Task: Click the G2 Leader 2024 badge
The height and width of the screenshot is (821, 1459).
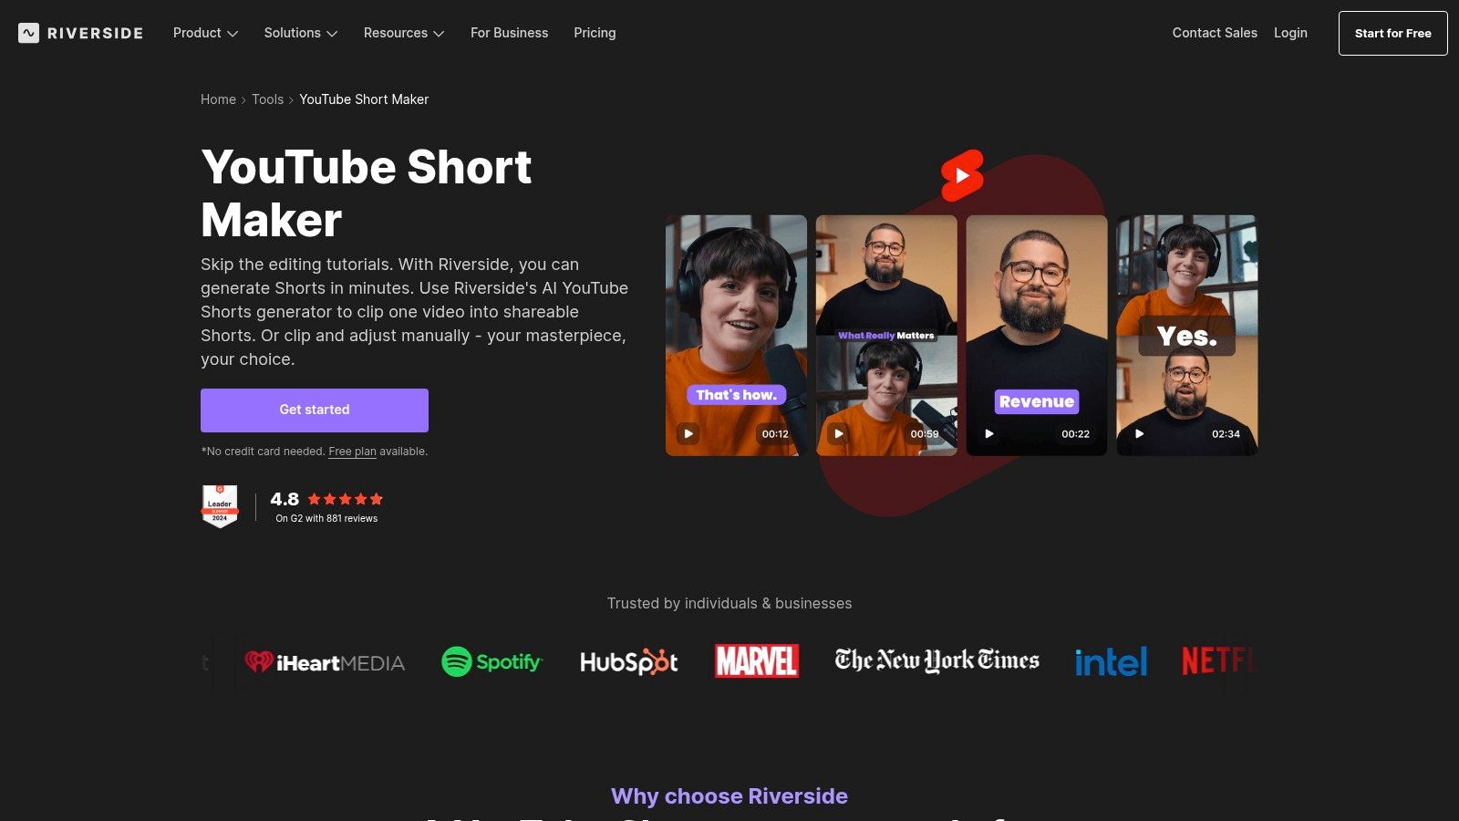Action: [x=220, y=506]
